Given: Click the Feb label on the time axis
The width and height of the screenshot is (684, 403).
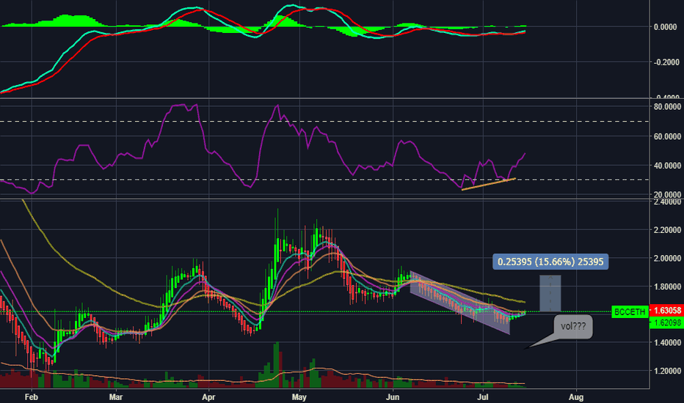Looking at the screenshot, I should (x=31, y=397).
